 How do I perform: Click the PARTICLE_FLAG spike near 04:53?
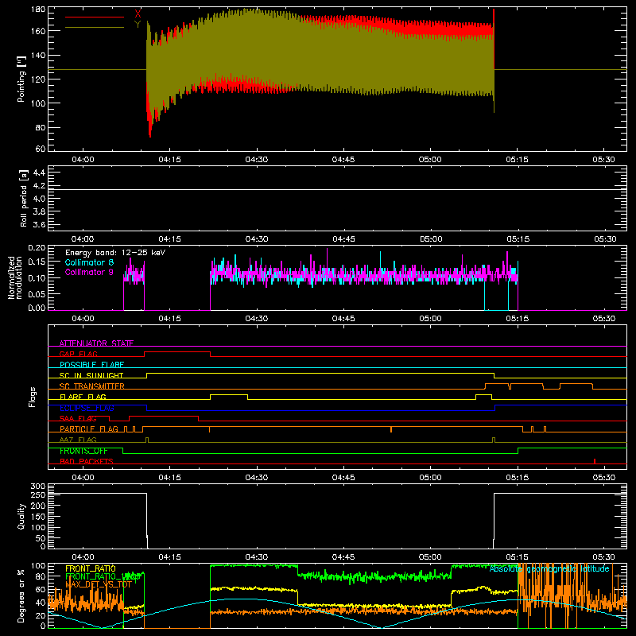click(391, 429)
